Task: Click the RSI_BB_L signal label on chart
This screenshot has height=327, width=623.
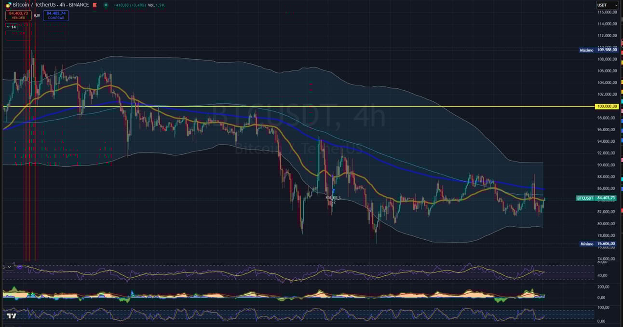Action: [333, 197]
